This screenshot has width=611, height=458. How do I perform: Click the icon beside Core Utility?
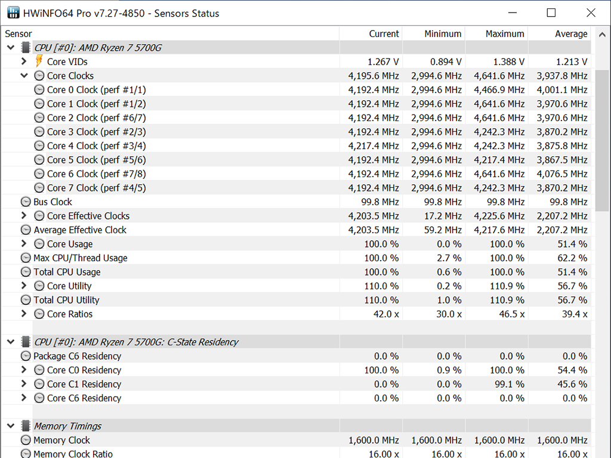click(39, 286)
